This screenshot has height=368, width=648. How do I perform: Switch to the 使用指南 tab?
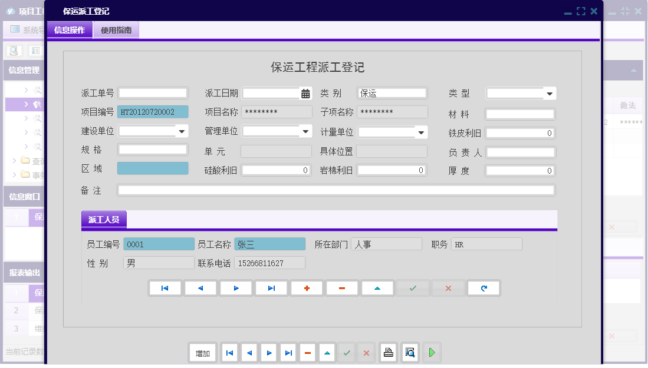point(116,30)
